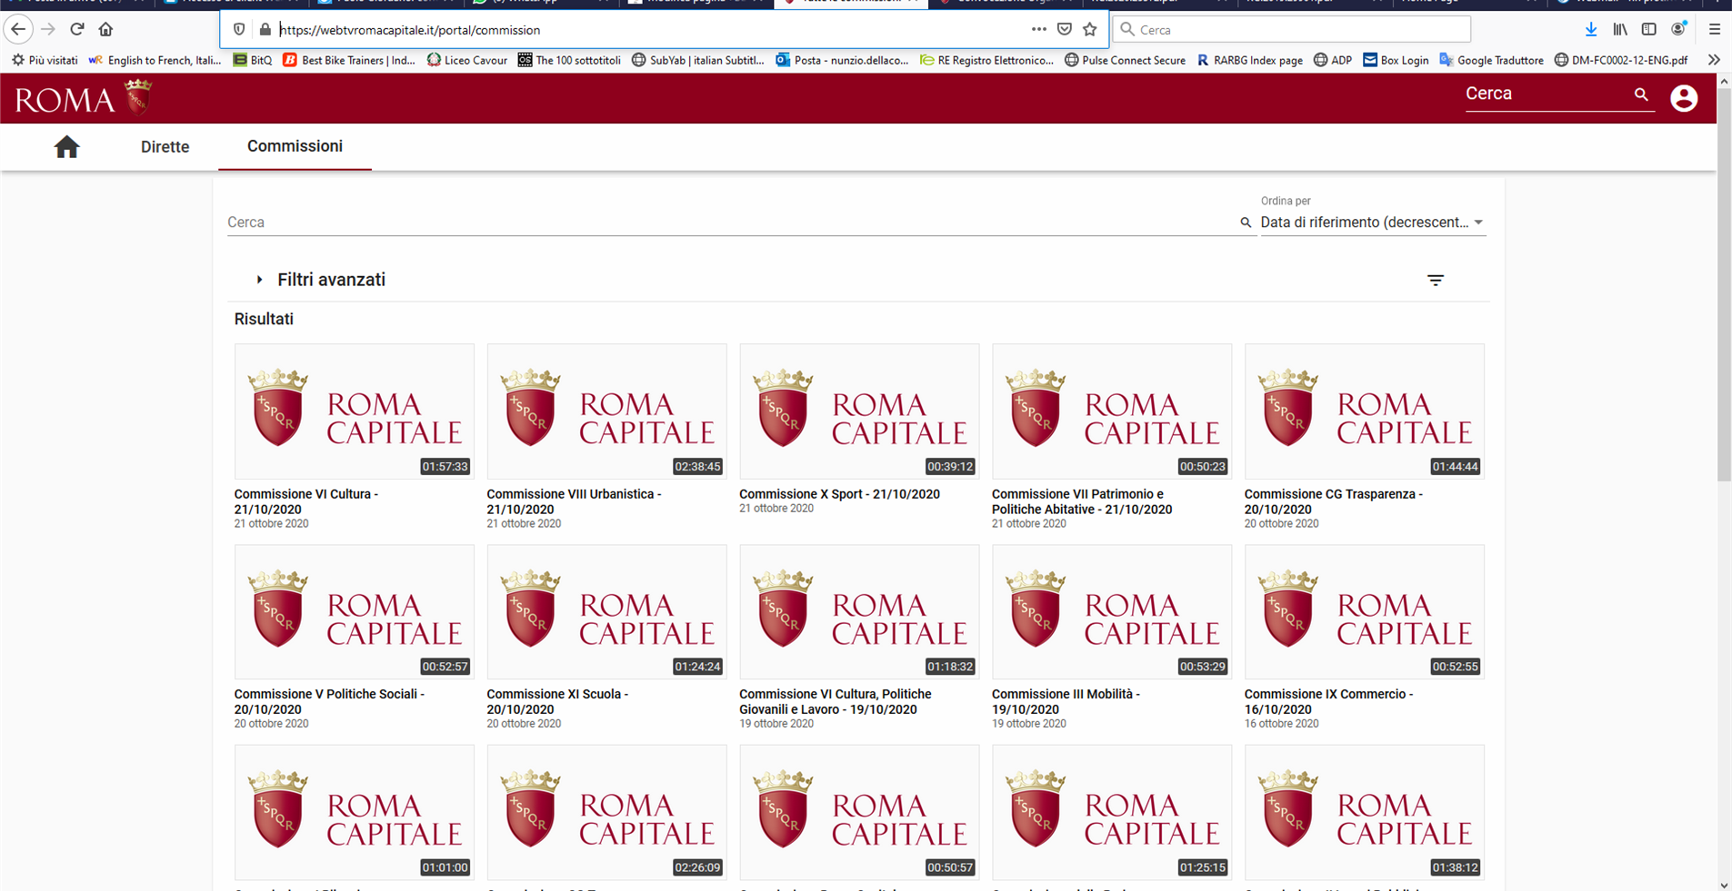Go back with the browser back arrow
Viewport: 1732px width, 891px height.
point(18,29)
